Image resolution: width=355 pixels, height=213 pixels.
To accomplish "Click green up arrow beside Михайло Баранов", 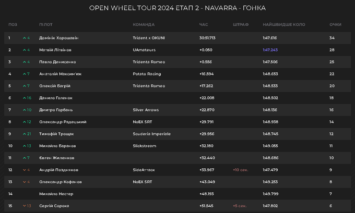I will pos(24,146).
